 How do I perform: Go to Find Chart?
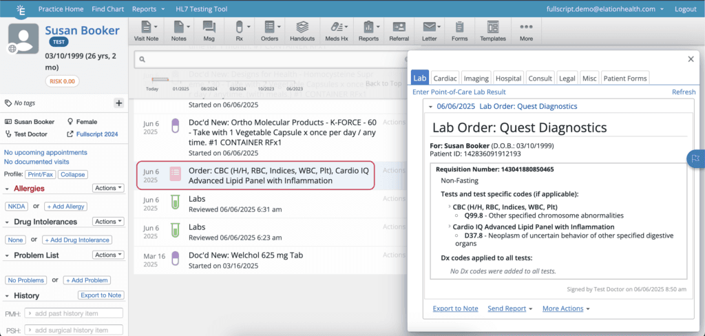click(x=108, y=9)
